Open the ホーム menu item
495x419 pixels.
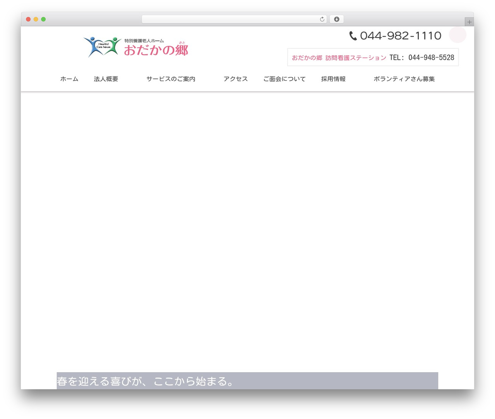[69, 79]
